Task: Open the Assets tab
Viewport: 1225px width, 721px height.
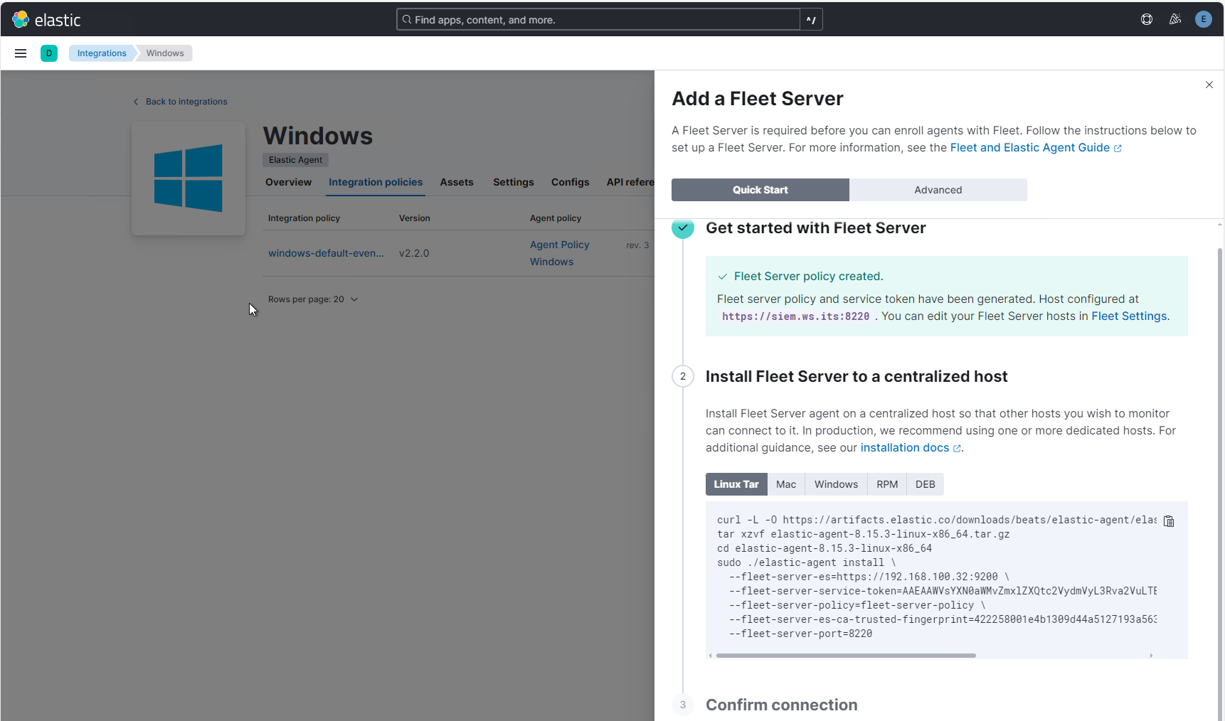Action: coord(457,182)
